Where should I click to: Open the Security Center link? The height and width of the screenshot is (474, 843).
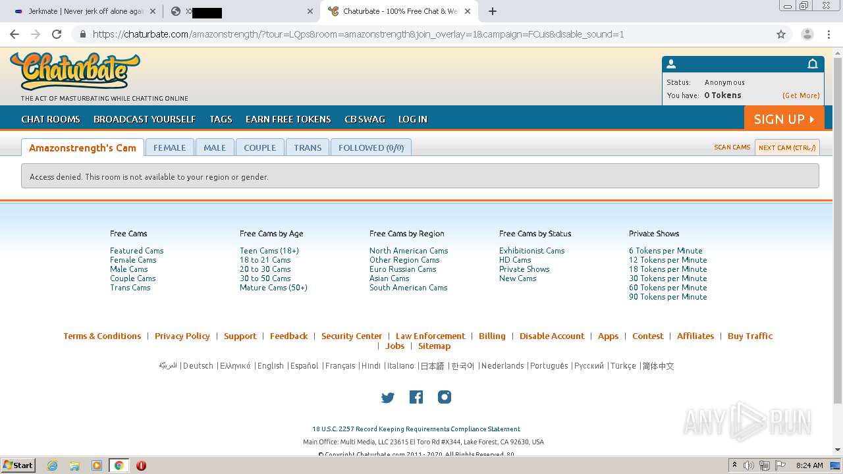pyautogui.click(x=352, y=336)
